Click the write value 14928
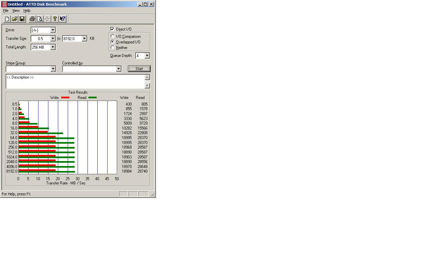The width and height of the screenshot is (421, 263). (x=127, y=133)
